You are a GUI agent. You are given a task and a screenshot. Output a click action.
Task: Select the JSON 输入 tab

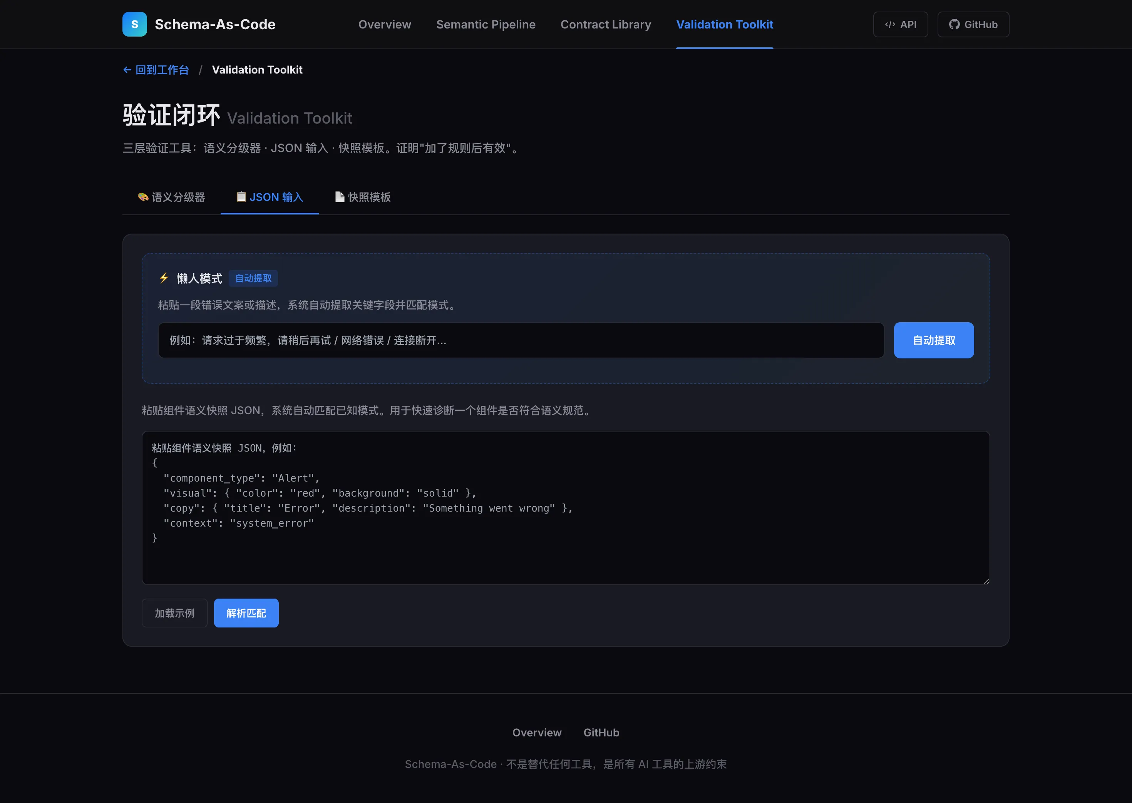click(x=270, y=197)
